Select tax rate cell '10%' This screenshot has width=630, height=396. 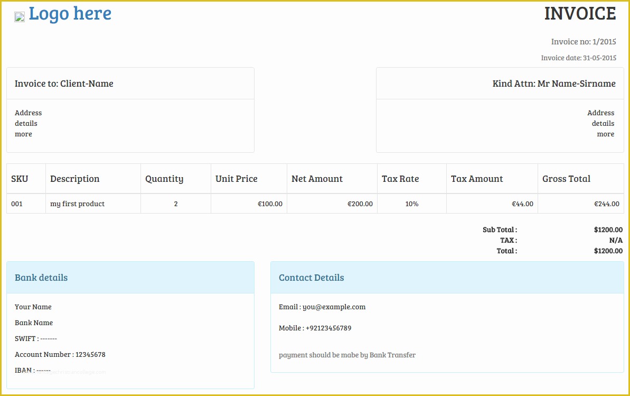click(412, 204)
